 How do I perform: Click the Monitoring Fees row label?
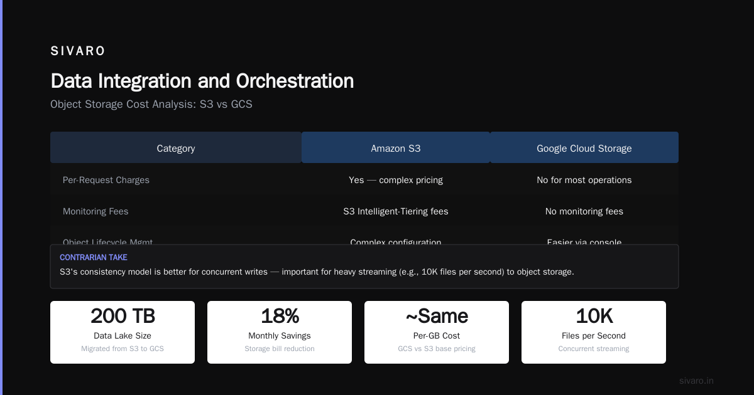pyautogui.click(x=96, y=211)
